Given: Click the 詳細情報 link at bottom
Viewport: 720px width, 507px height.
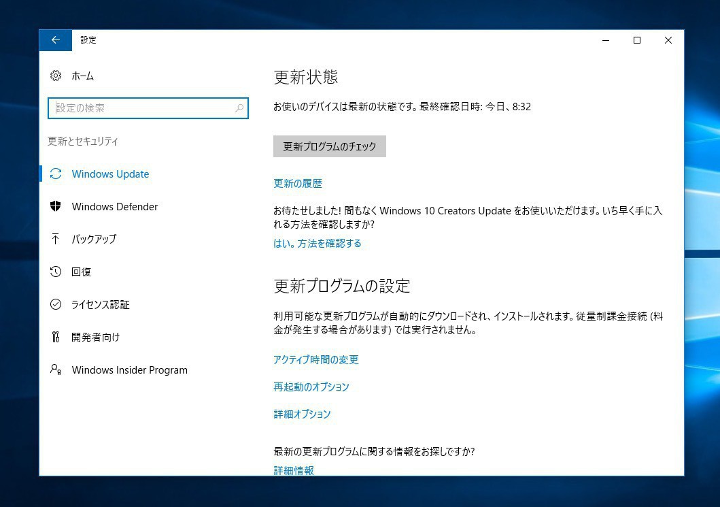Looking at the screenshot, I should pyautogui.click(x=294, y=470).
